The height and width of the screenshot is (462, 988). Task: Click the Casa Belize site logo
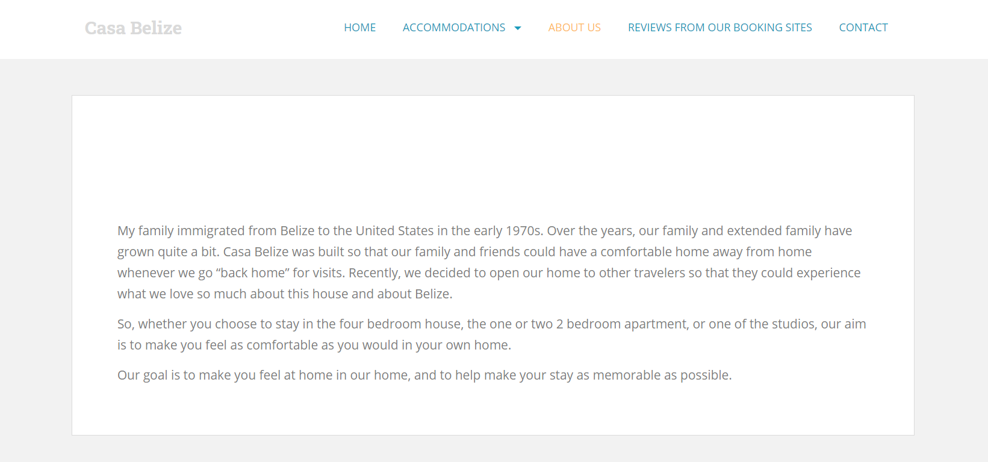133,28
